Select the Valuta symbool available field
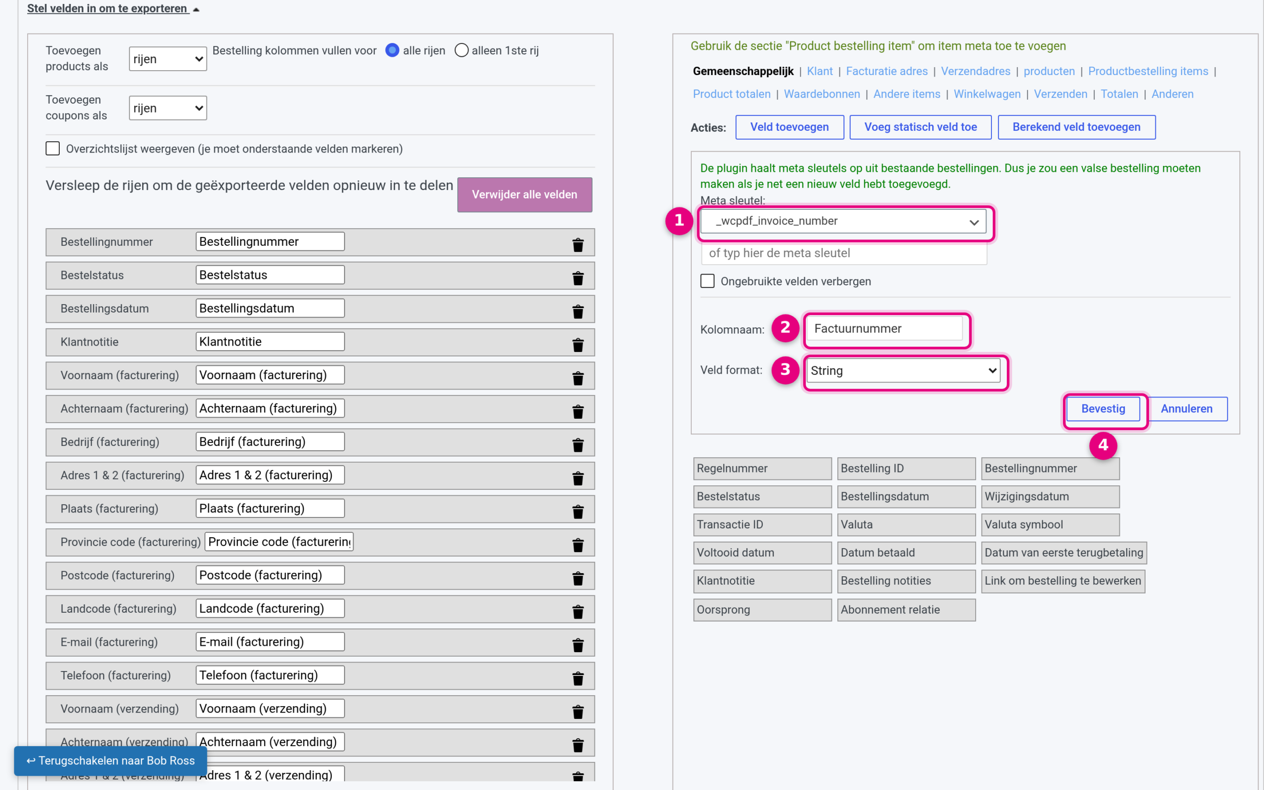Image resolution: width=1264 pixels, height=790 pixels. pos(1050,524)
